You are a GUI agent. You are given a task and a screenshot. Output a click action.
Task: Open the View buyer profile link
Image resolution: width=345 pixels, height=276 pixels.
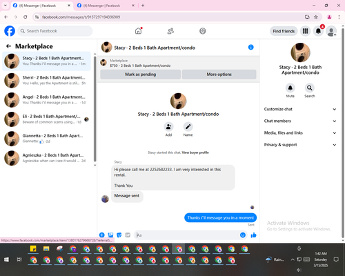195,152
